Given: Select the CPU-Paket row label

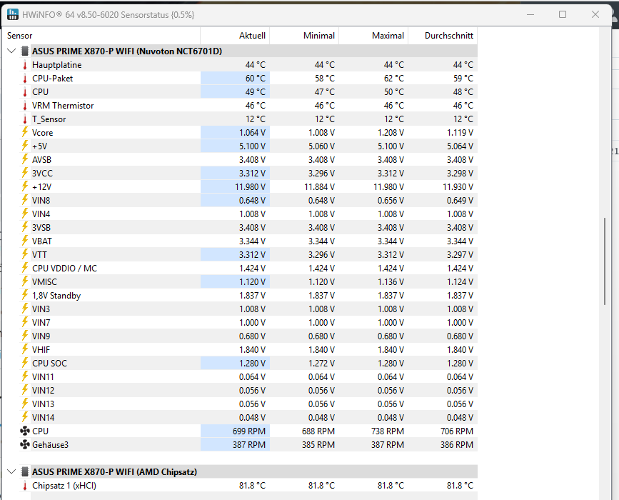Looking at the screenshot, I should [53, 78].
